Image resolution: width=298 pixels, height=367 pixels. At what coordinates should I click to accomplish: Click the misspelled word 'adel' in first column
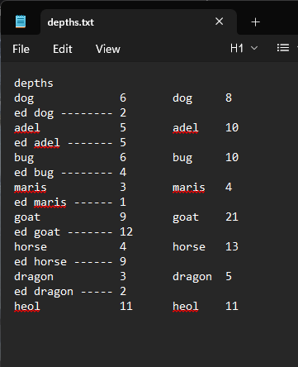(x=27, y=128)
